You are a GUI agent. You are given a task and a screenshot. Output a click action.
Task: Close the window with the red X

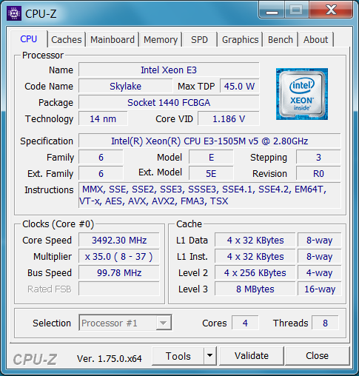pos(331,10)
